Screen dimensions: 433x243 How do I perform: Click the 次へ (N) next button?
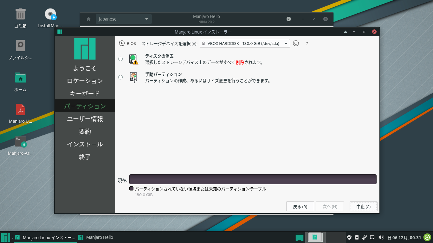[330, 207]
